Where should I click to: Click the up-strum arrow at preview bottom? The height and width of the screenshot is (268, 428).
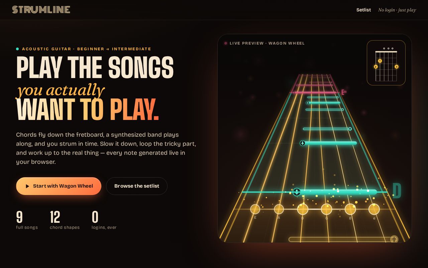coord(394,239)
